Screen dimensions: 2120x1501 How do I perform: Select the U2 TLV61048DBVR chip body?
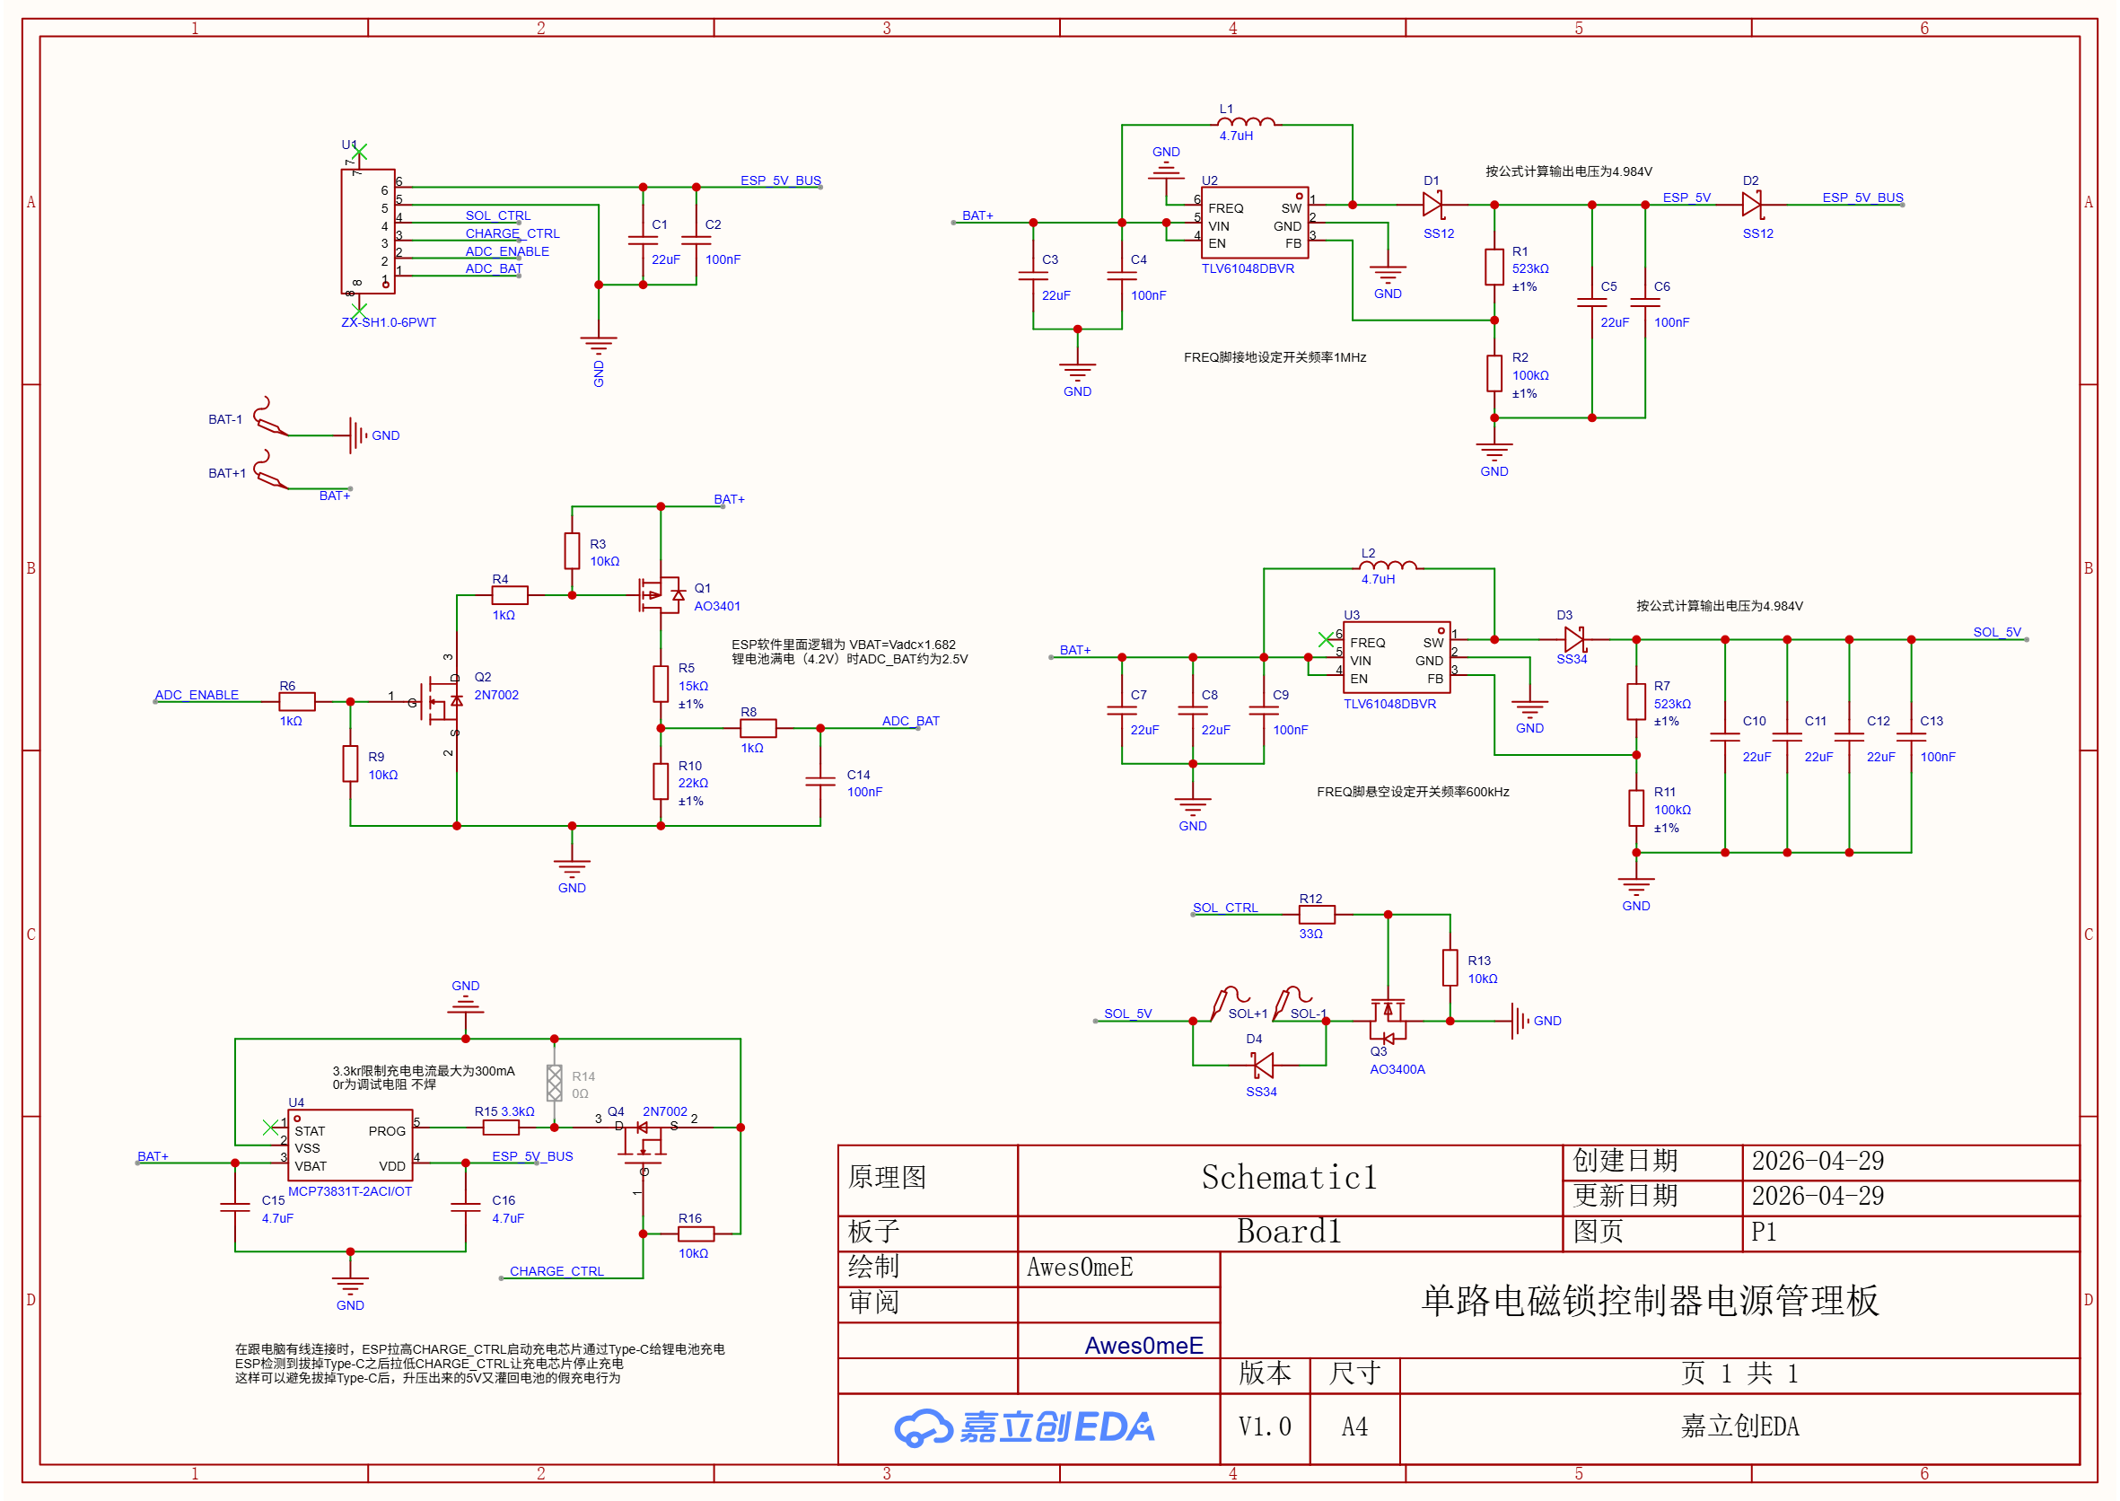coord(1255,223)
